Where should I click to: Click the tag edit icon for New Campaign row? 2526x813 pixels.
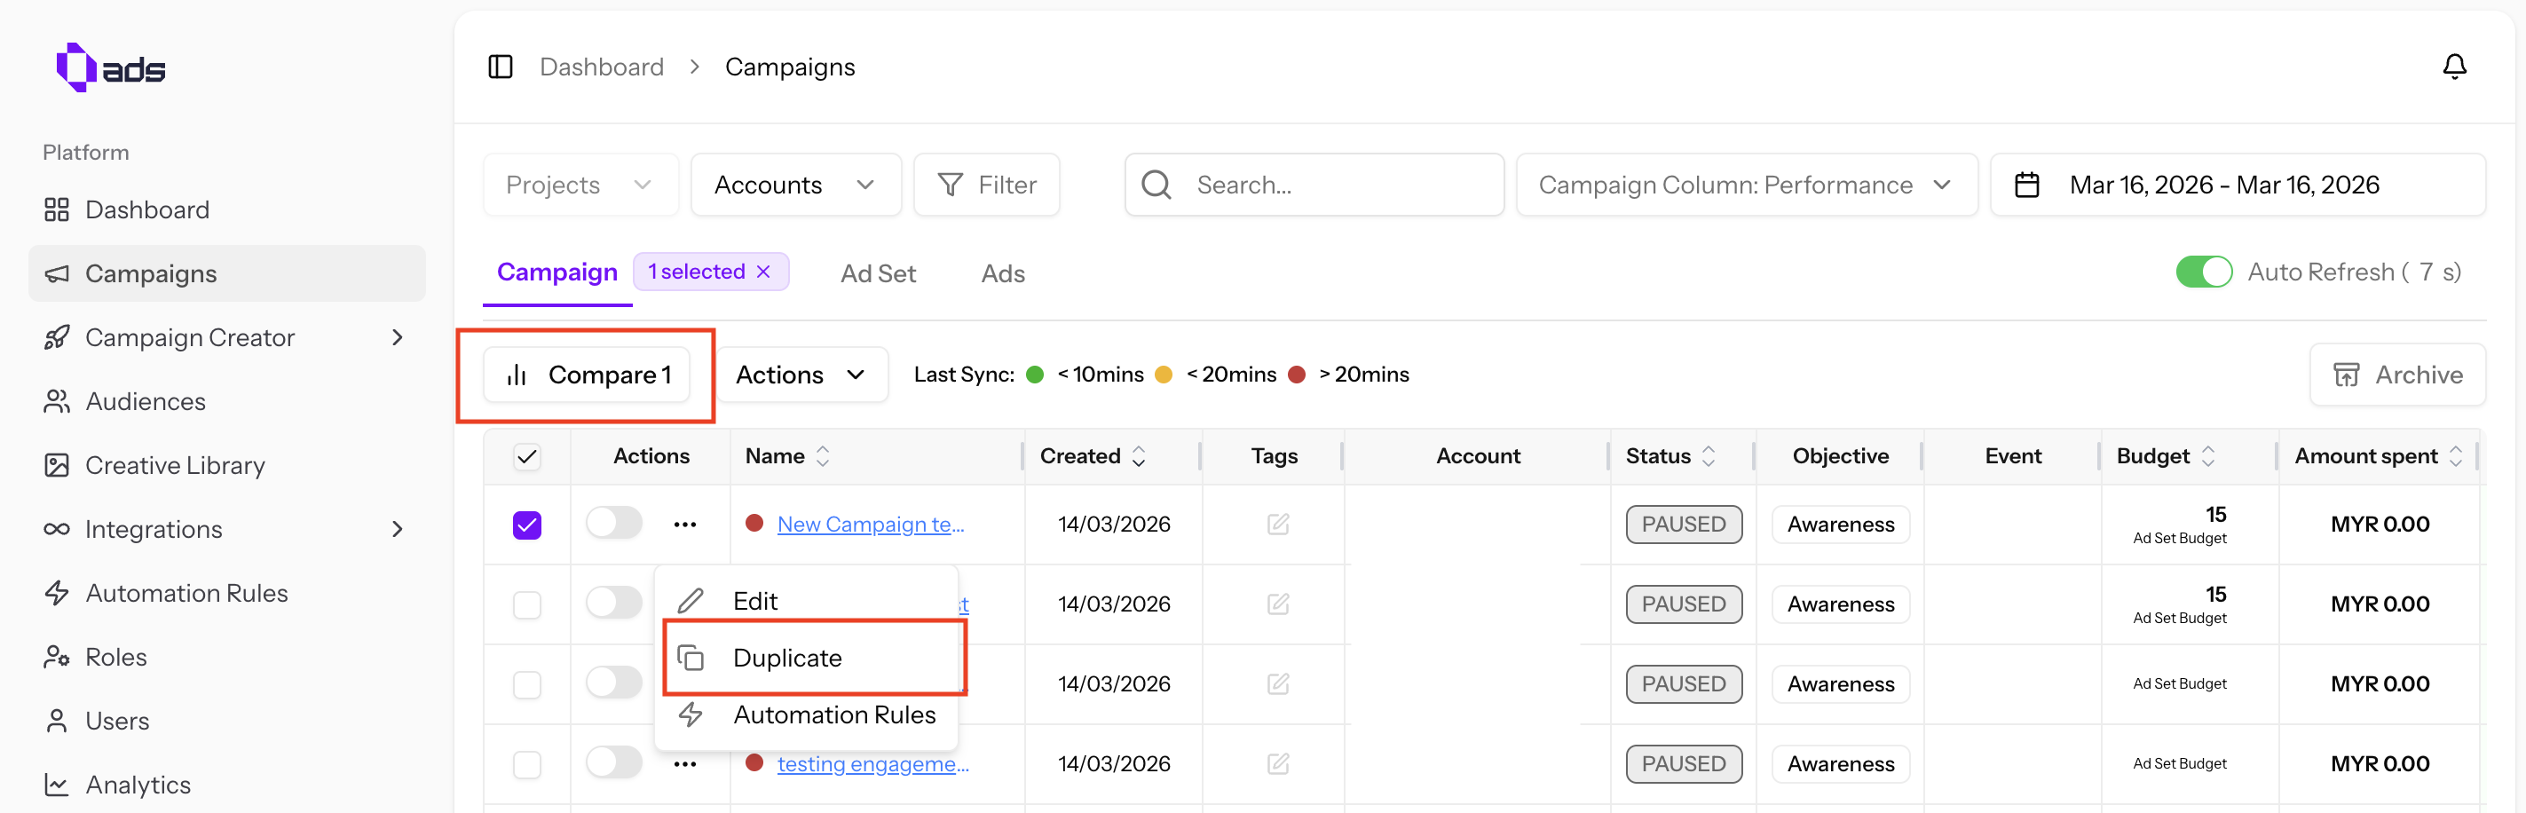[1276, 524]
